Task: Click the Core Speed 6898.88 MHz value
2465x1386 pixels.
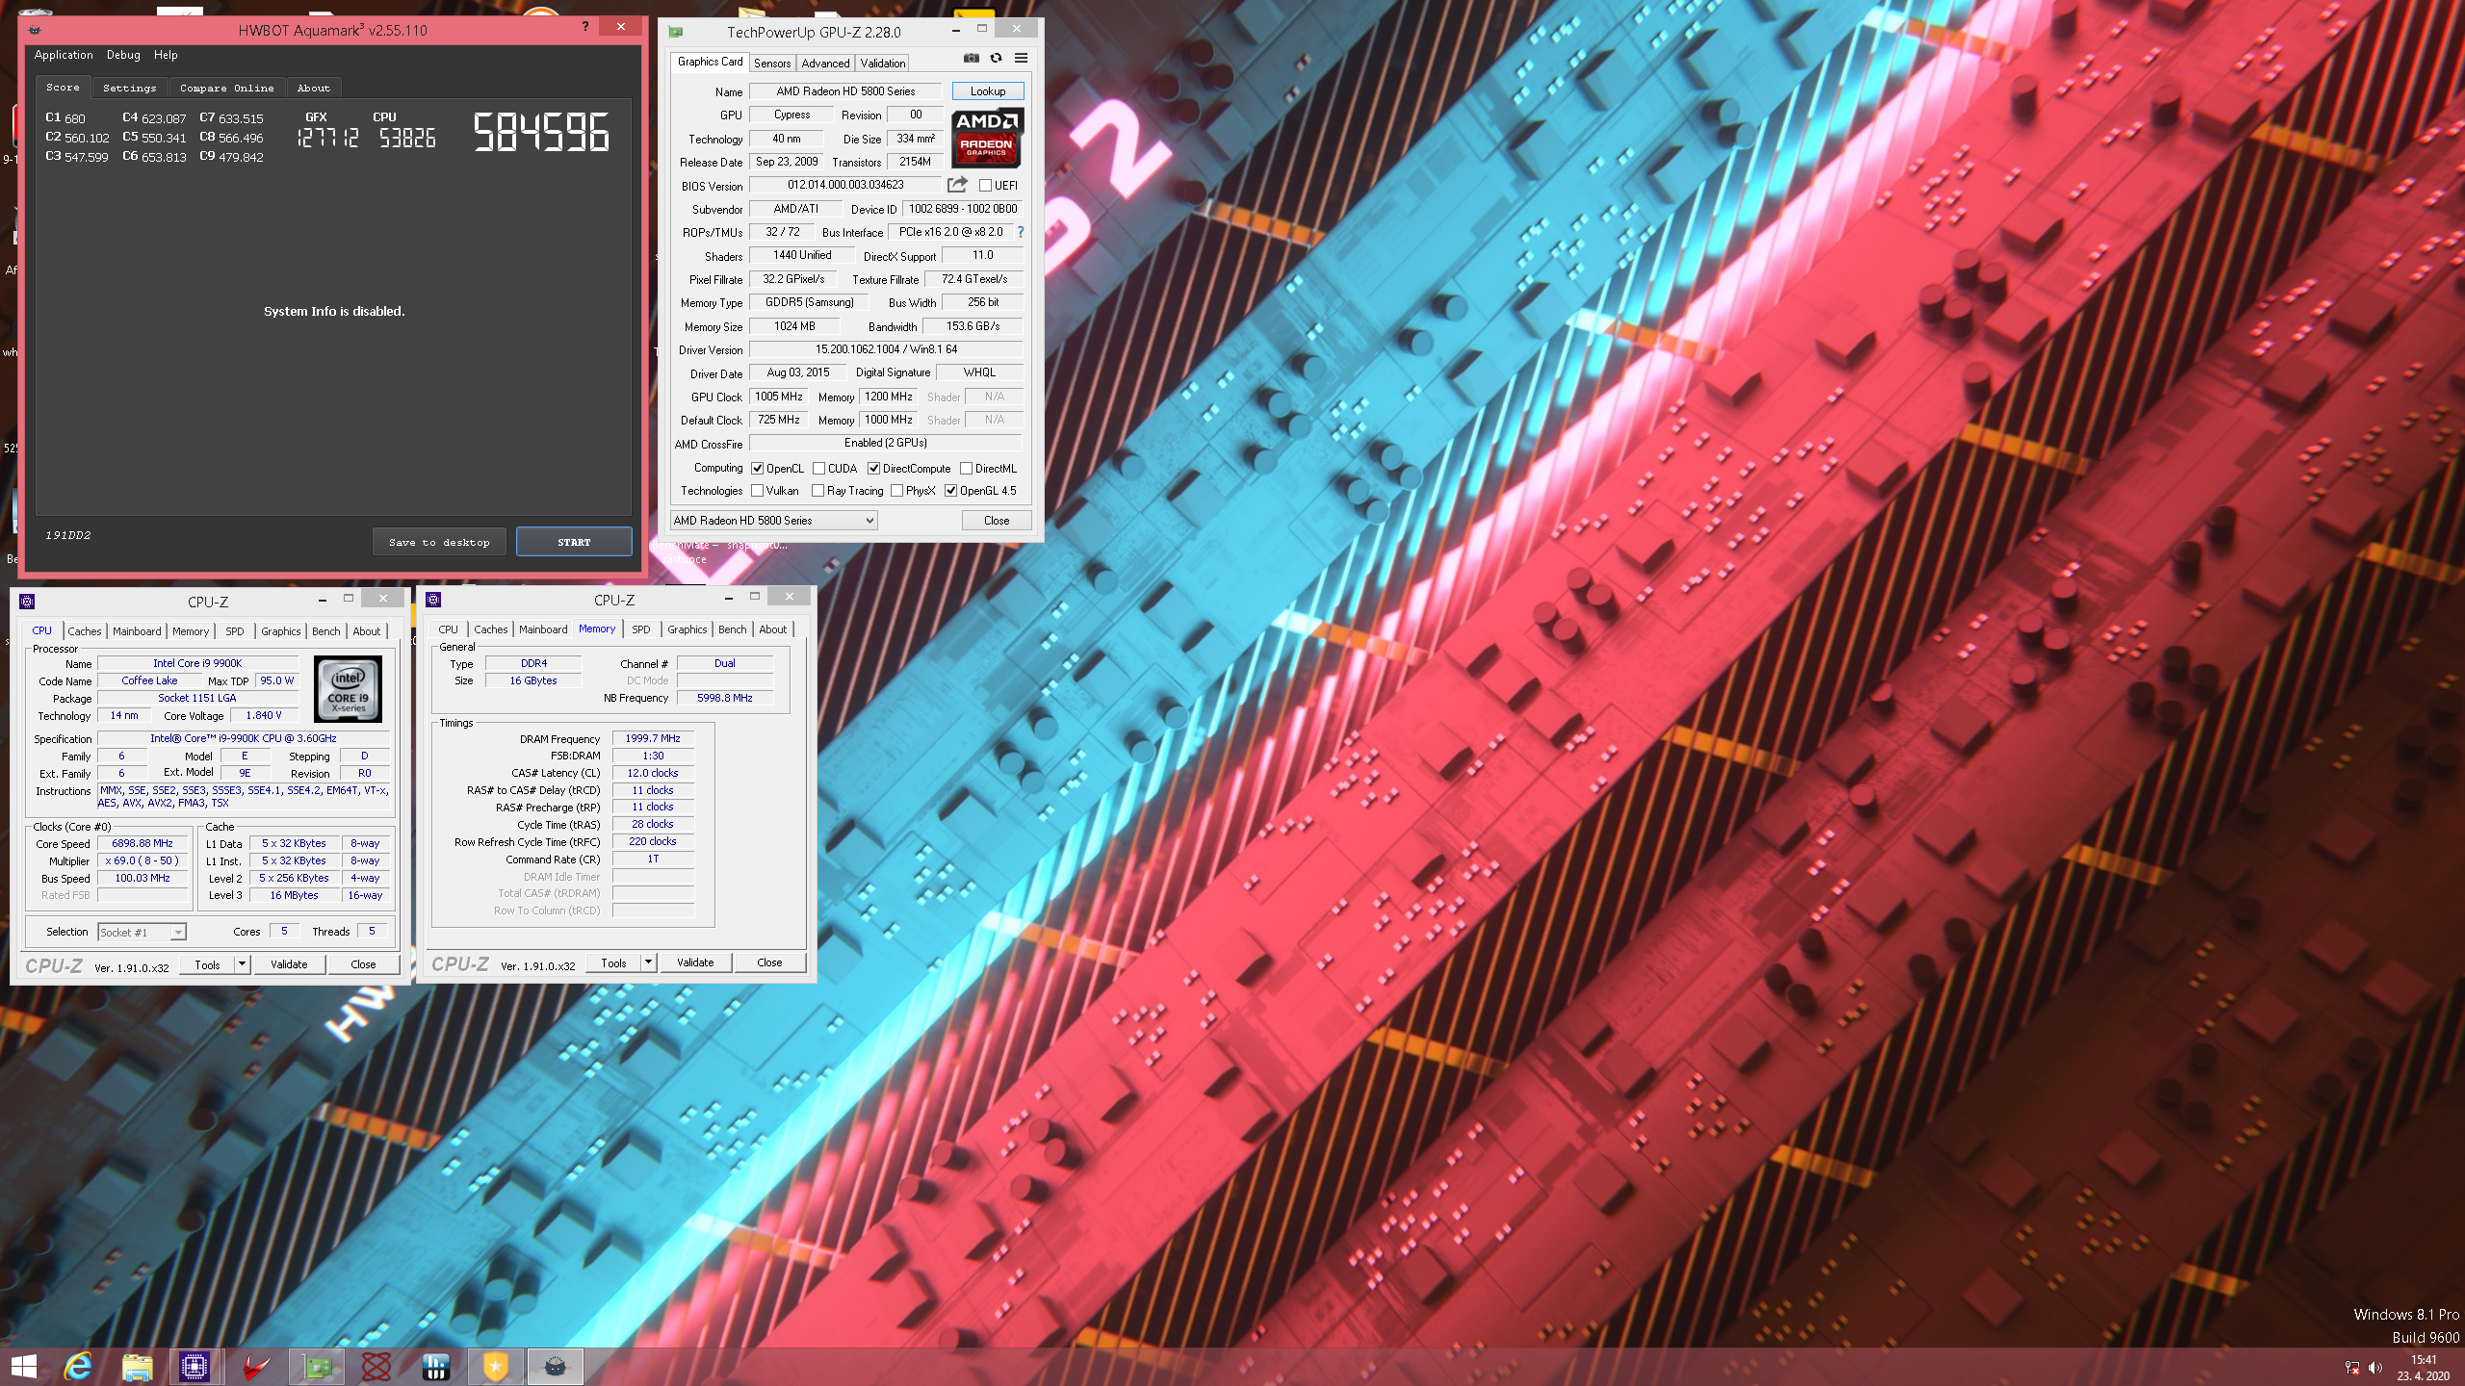Action: tap(143, 843)
